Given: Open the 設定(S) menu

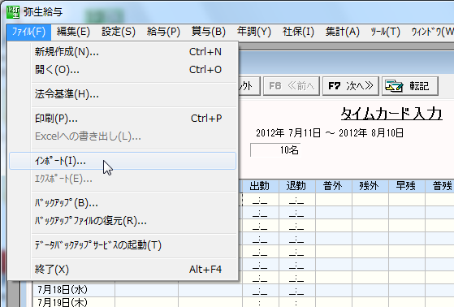Looking at the screenshot, I should (119, 32).
